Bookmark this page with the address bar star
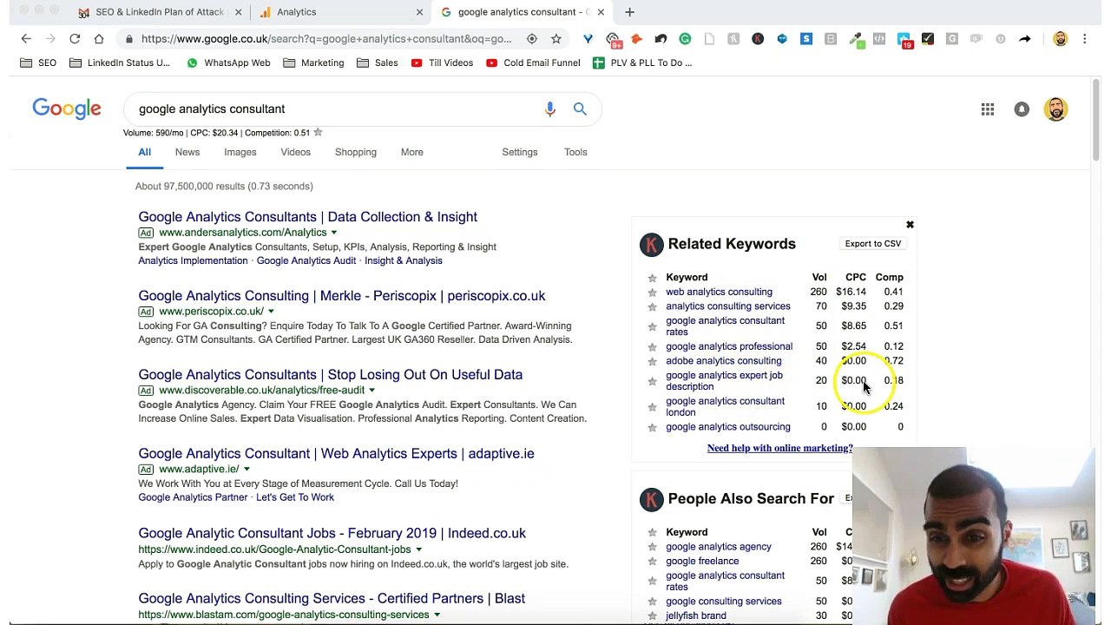The width and height of the screenshot is (1111, 625). pyautogui.click(x=556, y=38)
